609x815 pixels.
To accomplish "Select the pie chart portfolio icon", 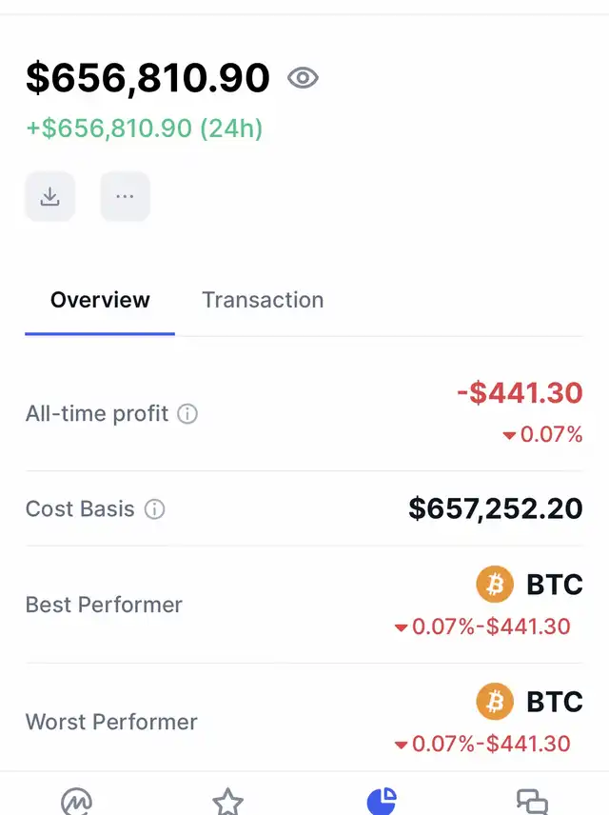I will click(381, 802).
